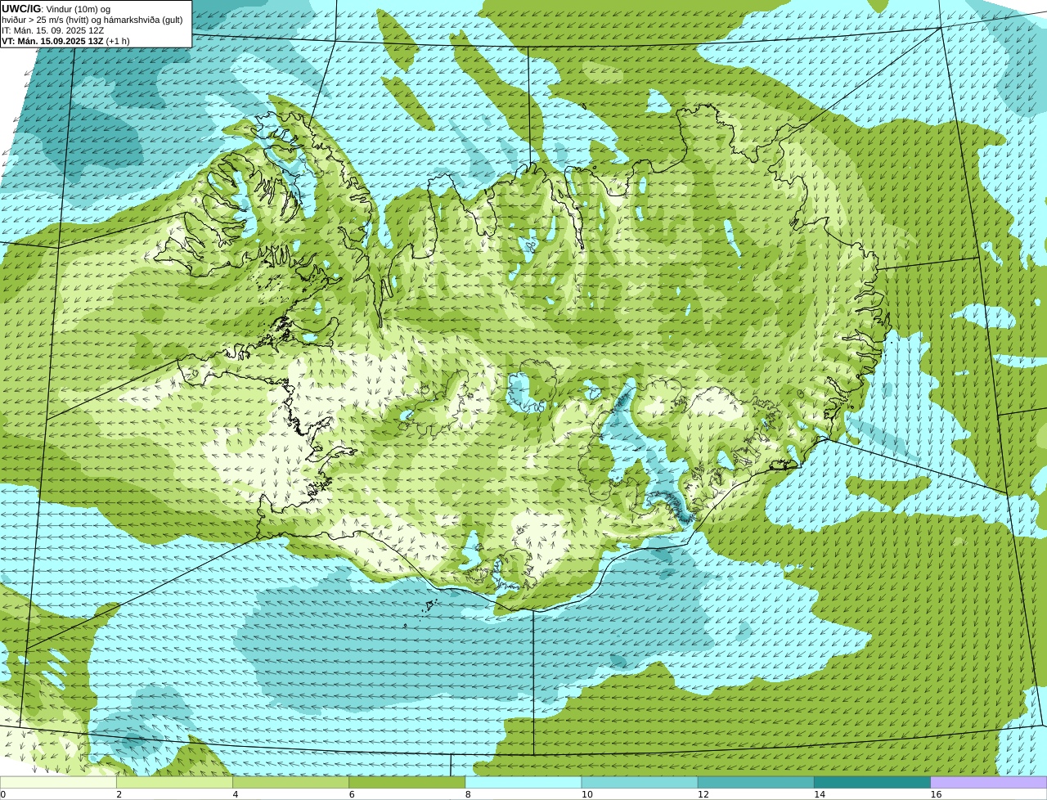The width and height of the screenshot is (1047, 800).
Task: Click the "6" label on the color scale
Action: coord(352,794)
